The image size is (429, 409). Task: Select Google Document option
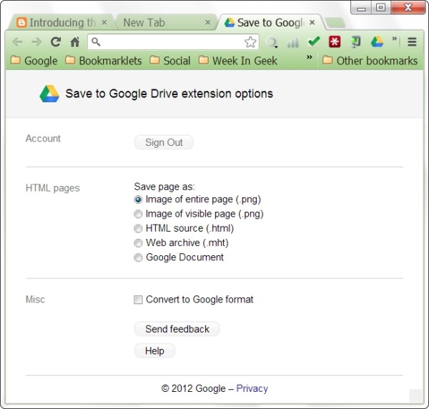tap(138, 257)
